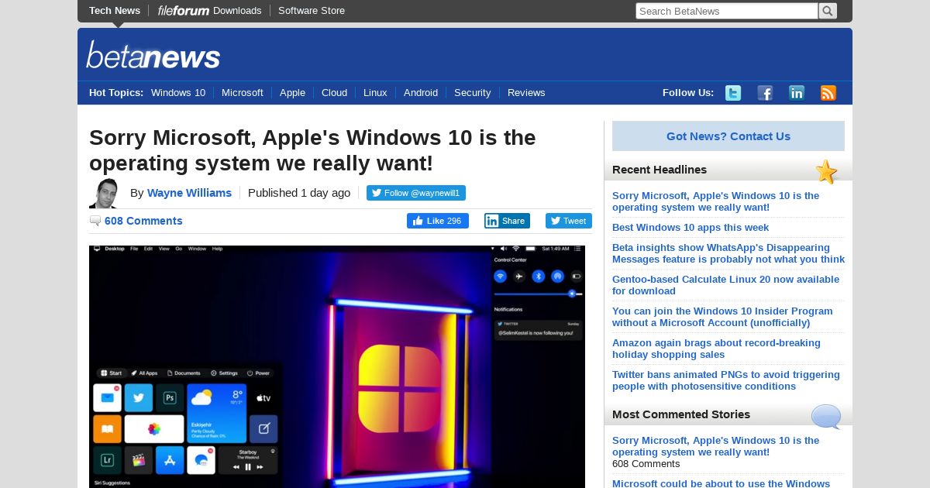Viewport: 930px width, 488px height.
Task: Open Best Windows 10 apps this week
Action: (691, 228)
